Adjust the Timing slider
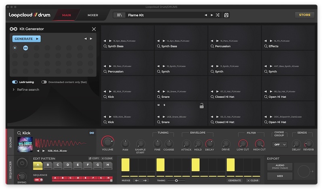323x191 pixels. pyautogui.click(x=176, y=181)
